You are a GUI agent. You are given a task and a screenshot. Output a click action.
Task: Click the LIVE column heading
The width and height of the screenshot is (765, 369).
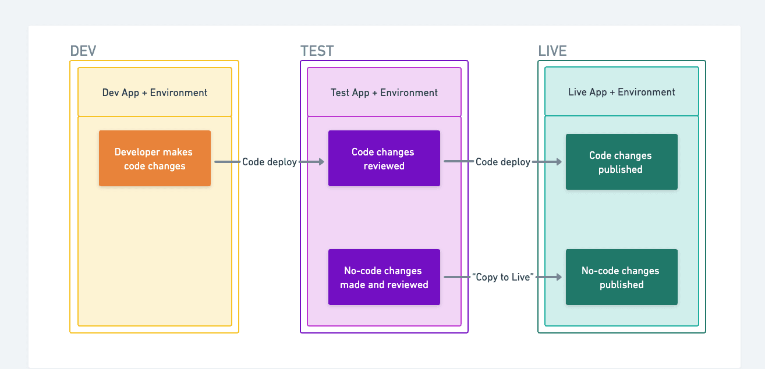pyautogui.click(x=552, y=51)
